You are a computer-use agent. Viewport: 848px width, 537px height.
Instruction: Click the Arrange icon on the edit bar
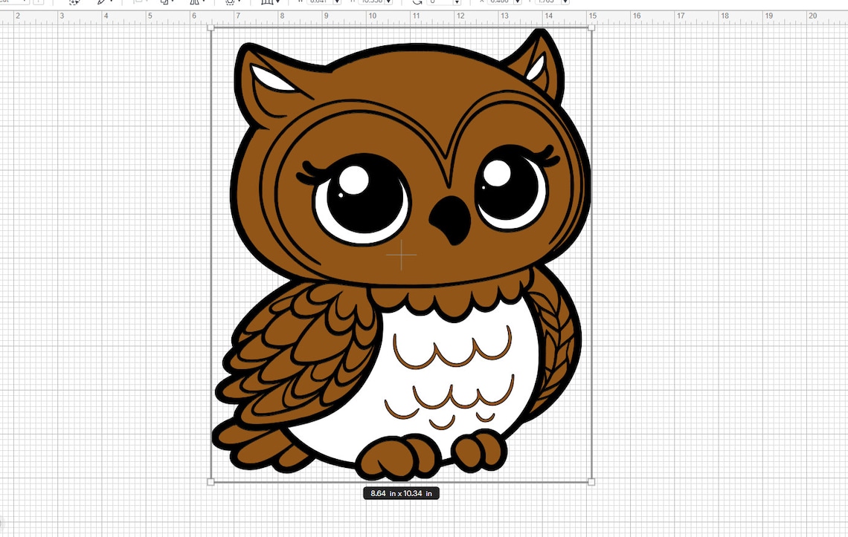(165, 2)
